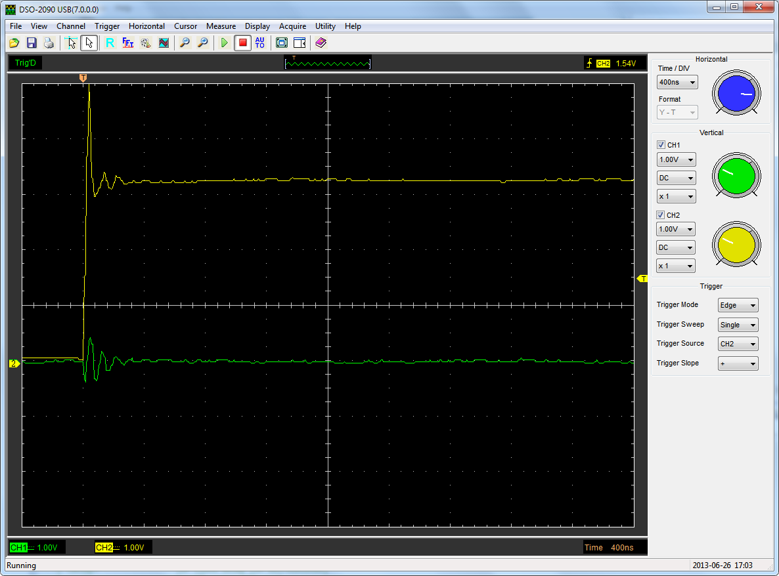Open CH2 voltage 1.00V dropdown
Image resolution: width=779 pixels, height=576 pixels.
[x=676, y=229]
